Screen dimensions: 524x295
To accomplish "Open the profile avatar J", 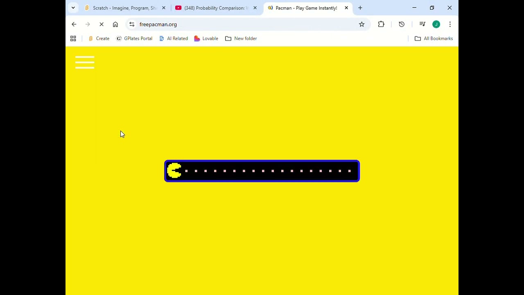I will pyautogui.click(x=436, y=24).
